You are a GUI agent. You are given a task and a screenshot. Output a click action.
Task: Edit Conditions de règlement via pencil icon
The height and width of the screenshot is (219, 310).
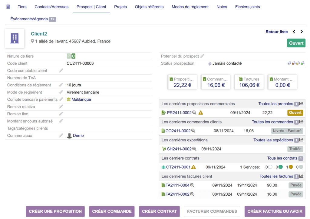pyautogui.click(x=61, y=85)
